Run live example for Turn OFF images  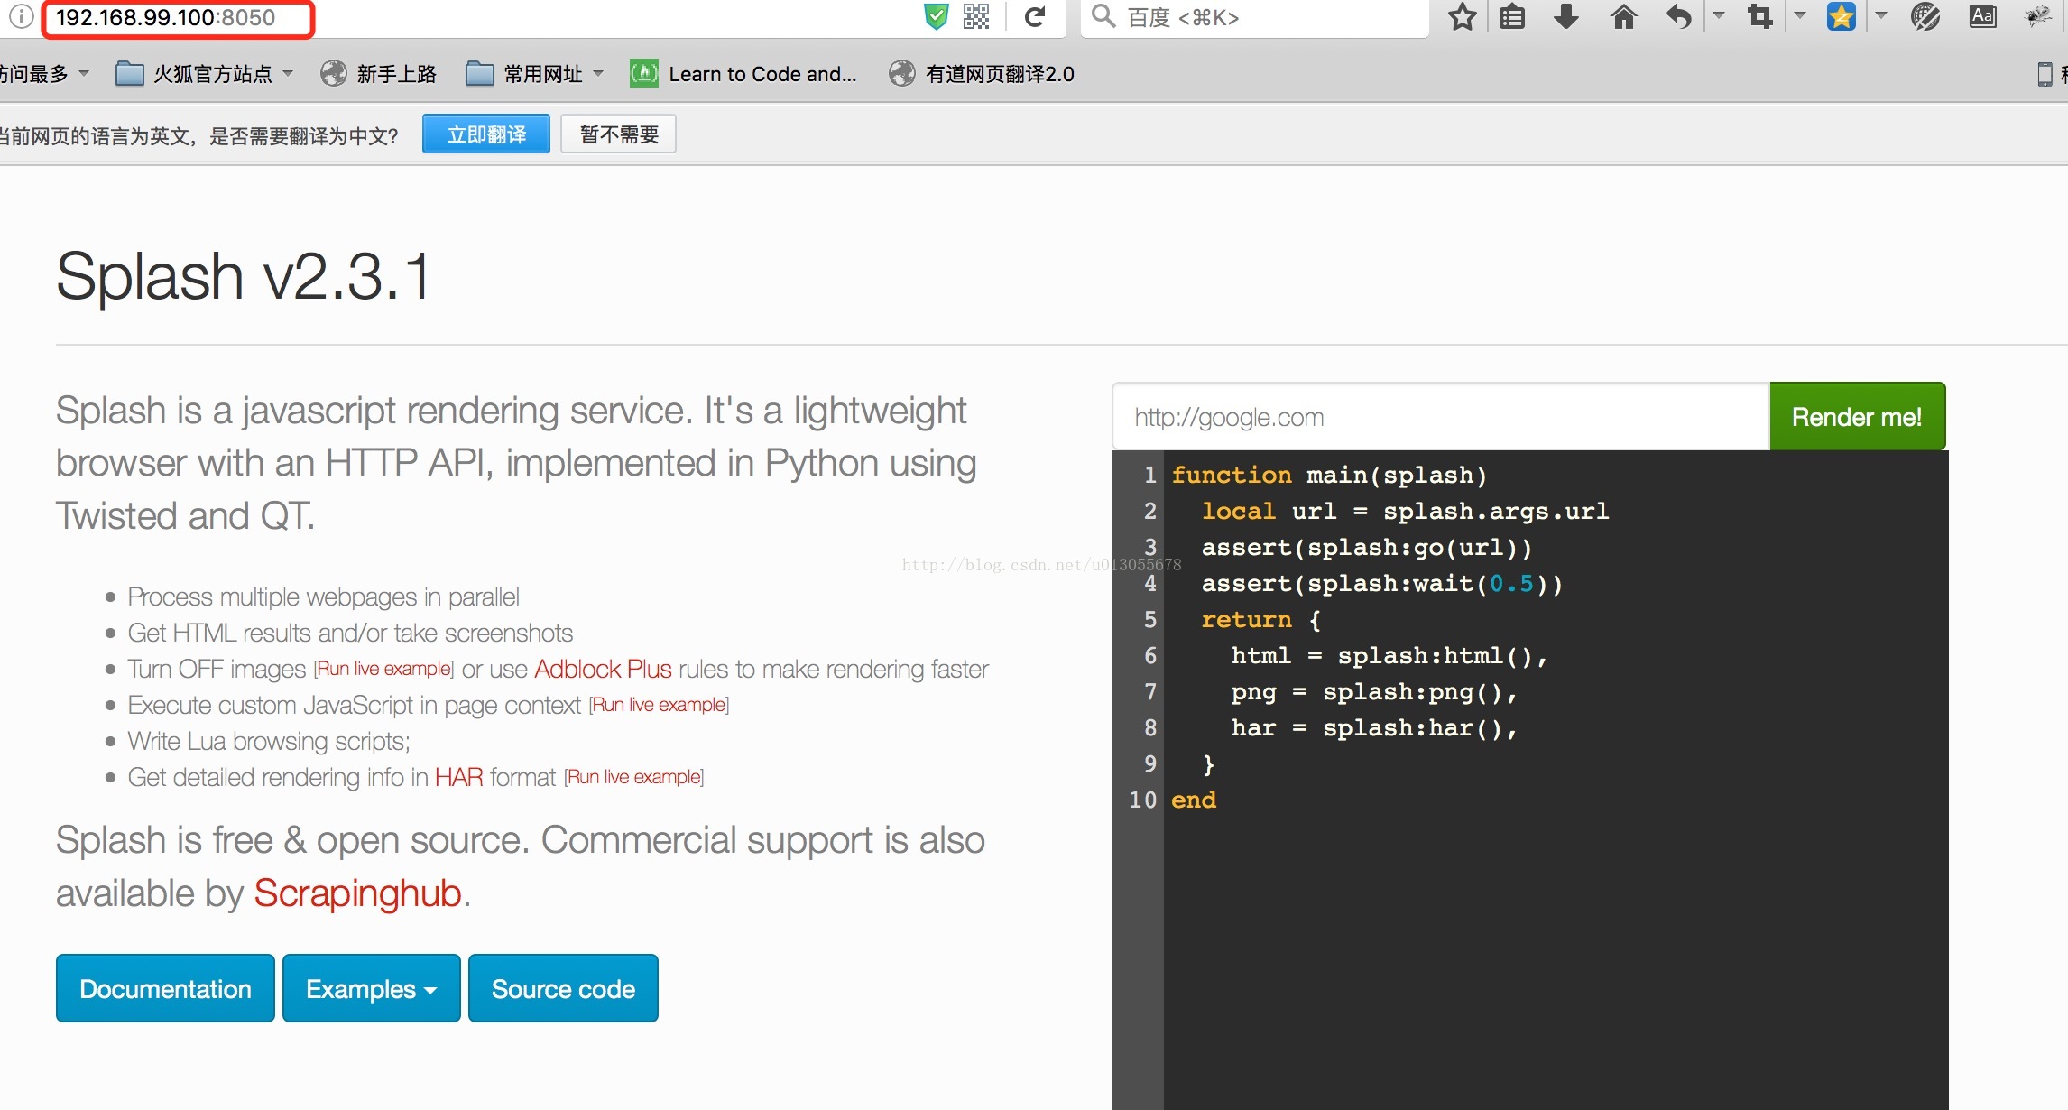click(x=384, y=669)
